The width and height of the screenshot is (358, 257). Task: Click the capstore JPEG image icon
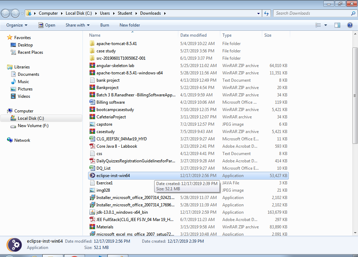(92, 124)
